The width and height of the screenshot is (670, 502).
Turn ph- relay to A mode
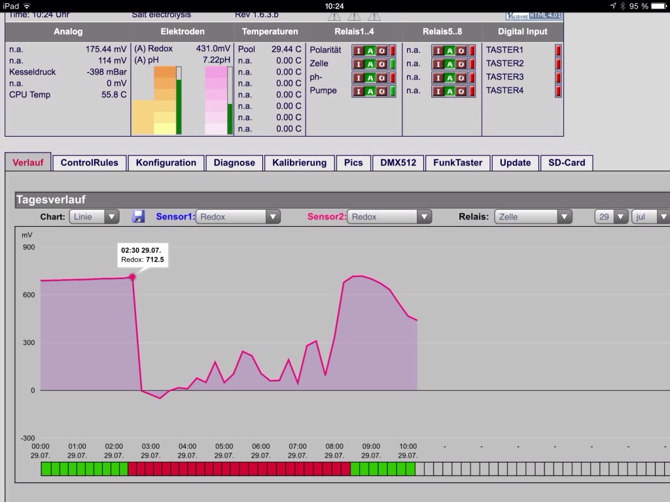point(370,78)
